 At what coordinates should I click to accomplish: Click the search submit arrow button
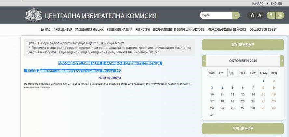point(236,16)
